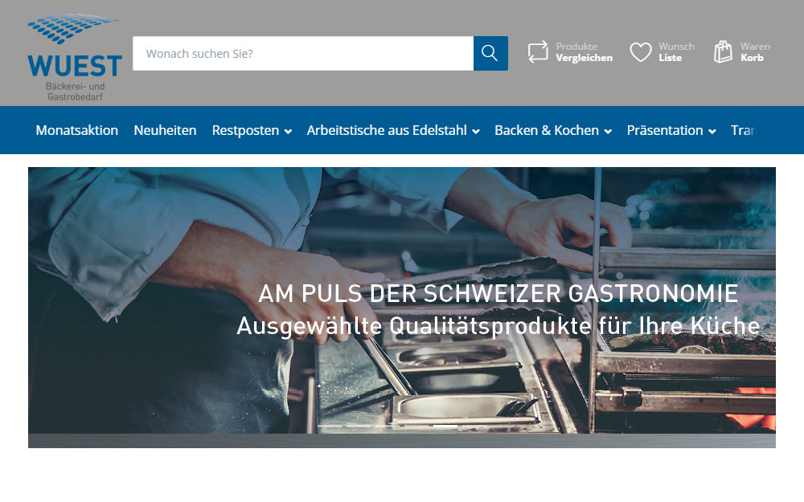Screen dimensions: 804x502
Task: Open the Restposten menu
Action: pos(245,130)
